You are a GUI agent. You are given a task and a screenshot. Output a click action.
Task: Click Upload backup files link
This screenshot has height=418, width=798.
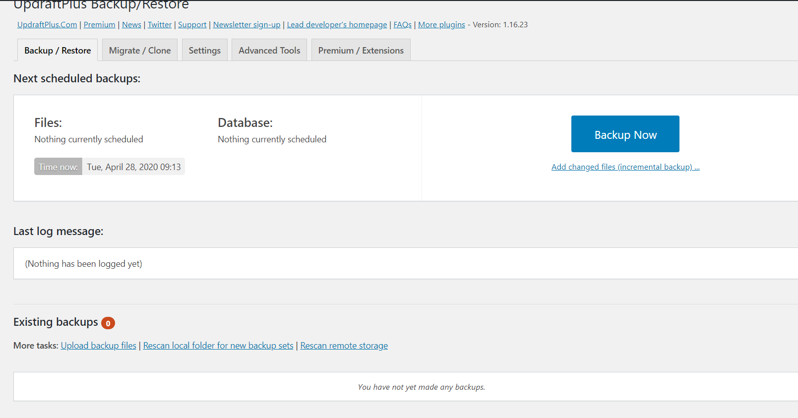pyautogui.click(x=99, y=346)
